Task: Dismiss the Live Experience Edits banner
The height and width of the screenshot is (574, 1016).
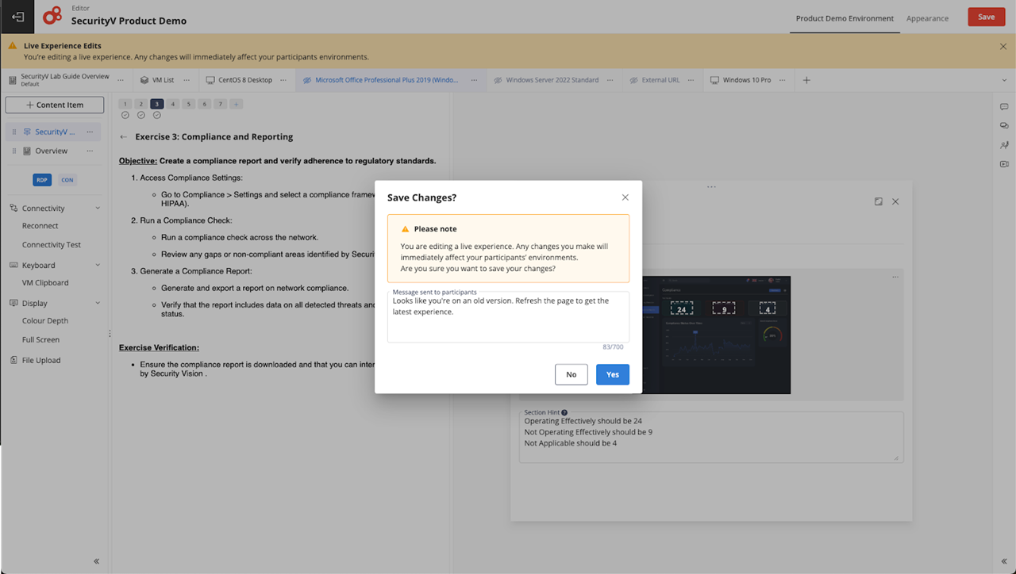Action: [1003, 47]
